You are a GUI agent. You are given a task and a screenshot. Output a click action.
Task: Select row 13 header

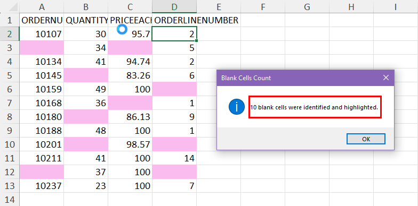coord(10,186)
